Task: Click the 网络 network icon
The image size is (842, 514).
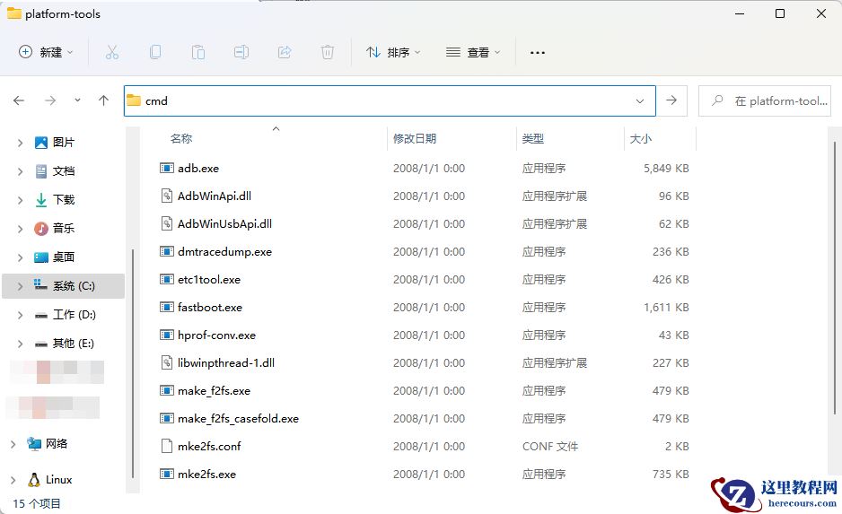Action: [x=34, y=444]
